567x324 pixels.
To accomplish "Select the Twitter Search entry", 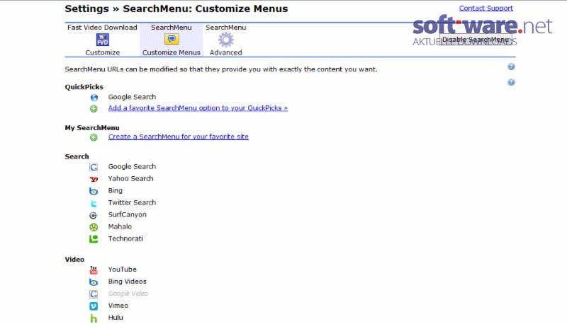I will point(132,203).
